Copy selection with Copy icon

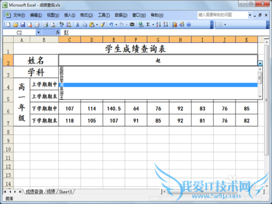[85, 24]
